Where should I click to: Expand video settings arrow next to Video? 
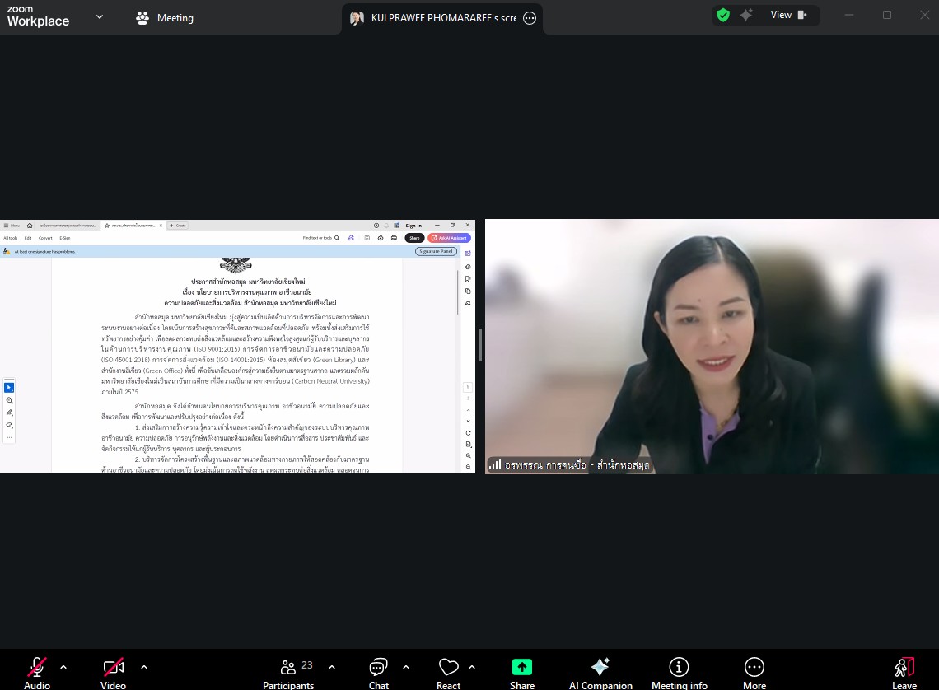pos(144,667)
